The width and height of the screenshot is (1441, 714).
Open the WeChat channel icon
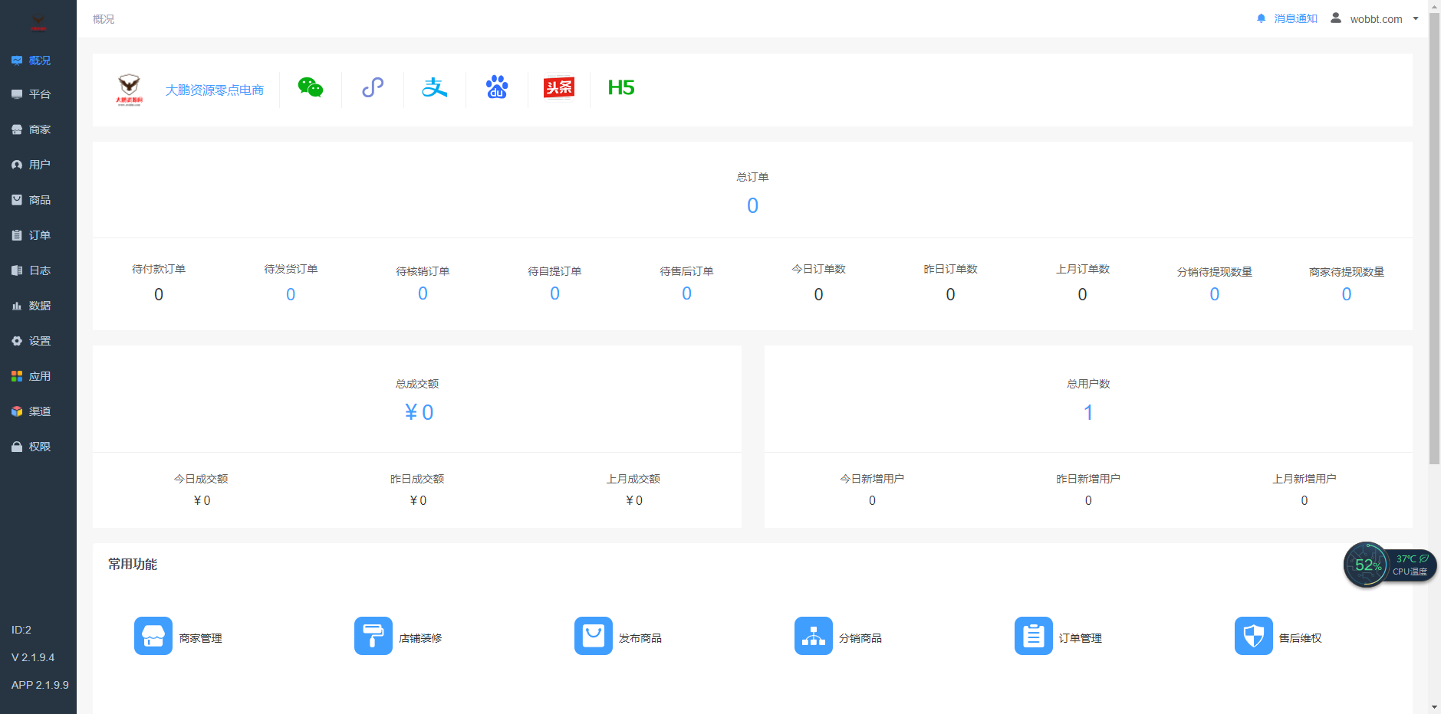[x=311, y=88]
